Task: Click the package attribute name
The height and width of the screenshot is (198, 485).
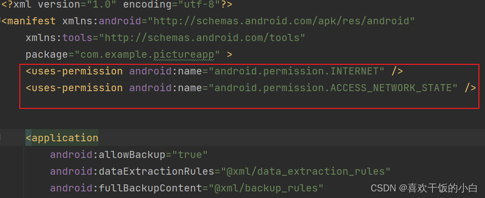Action: (47, 55)
